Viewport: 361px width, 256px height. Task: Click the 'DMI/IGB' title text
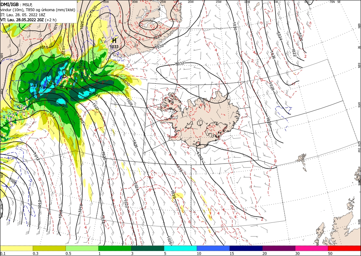click(x=10, y=4)
